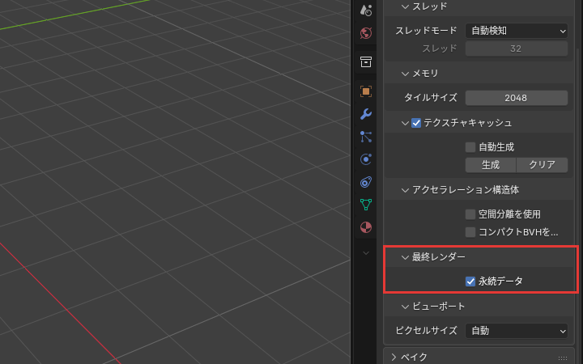Image resolution: width=583 pixels, height=364 pixels.
Task: Expand the ベイク panel
Action: pos(394,357)
